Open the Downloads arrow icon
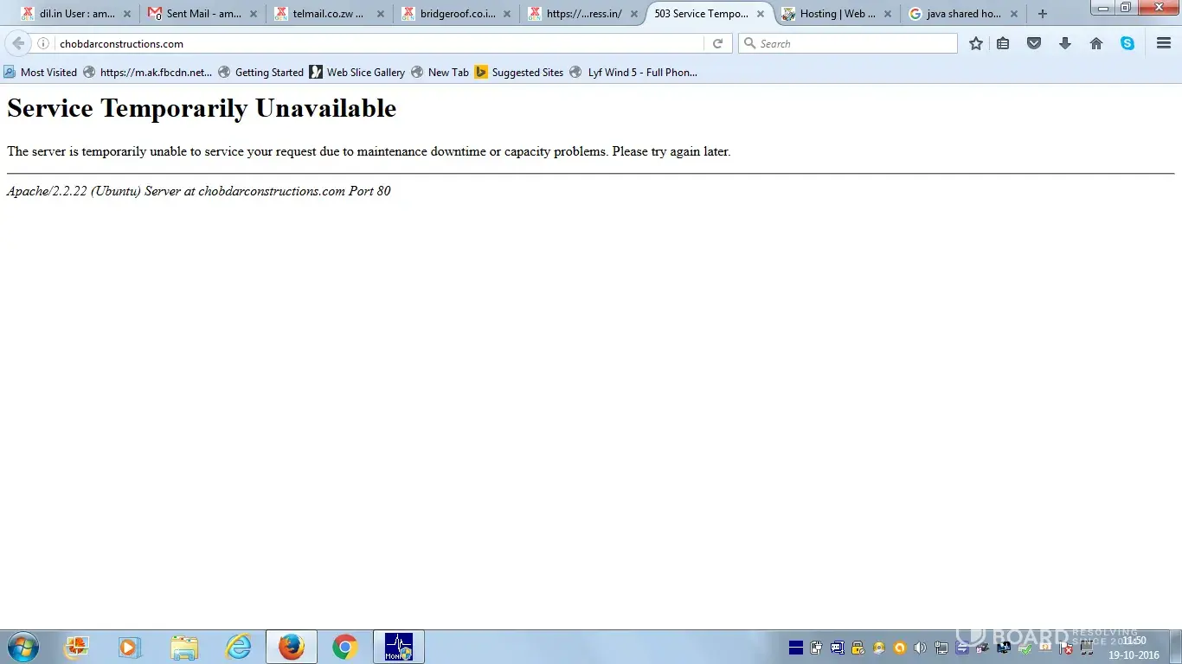The height and width of the screenshot is (664, 1182). pyautogui.click(x=1065, y=43)
